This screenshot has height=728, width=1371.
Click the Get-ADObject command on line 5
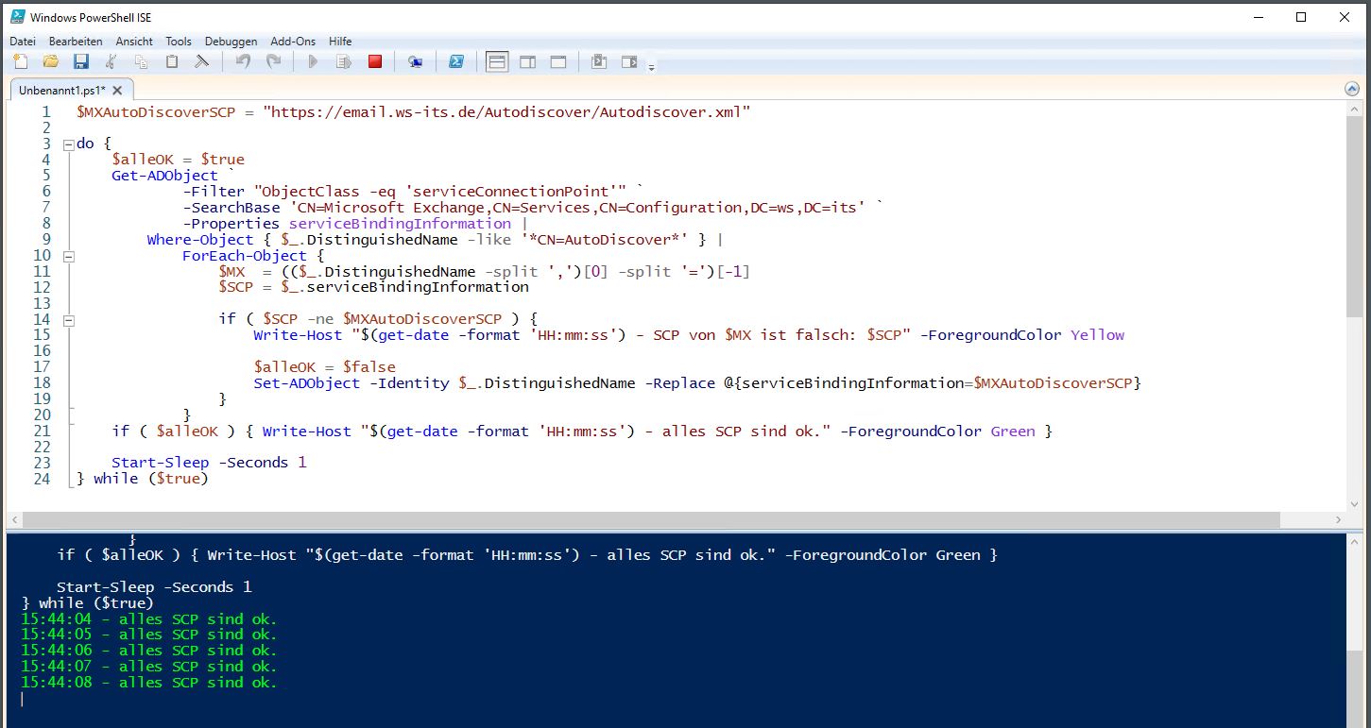[x=164, y=176]
